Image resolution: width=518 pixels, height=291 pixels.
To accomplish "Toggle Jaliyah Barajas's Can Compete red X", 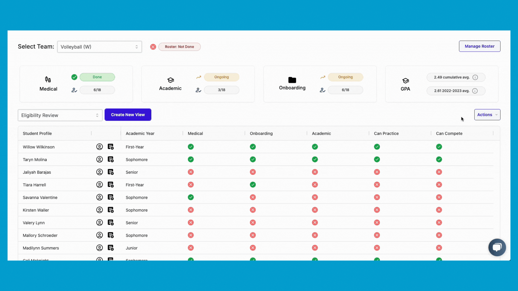I will [x=439, y=172].
